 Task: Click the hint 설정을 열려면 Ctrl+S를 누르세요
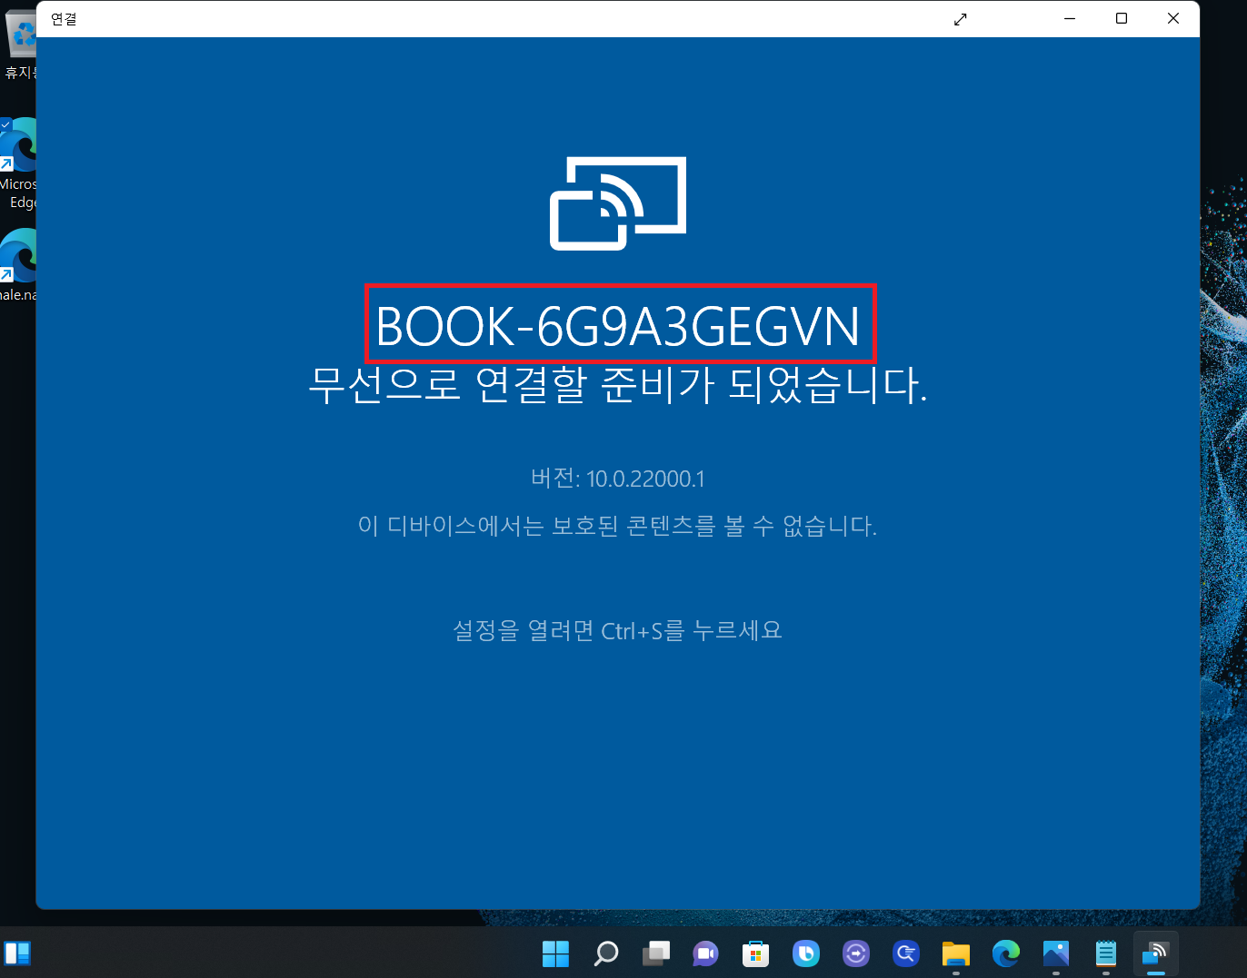tap(618, 630)
